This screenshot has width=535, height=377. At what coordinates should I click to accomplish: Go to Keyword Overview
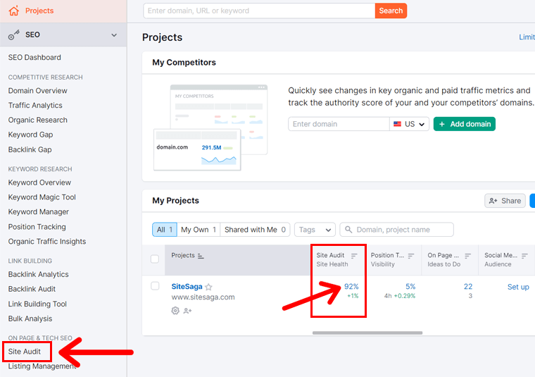click(x=39, y=183)
